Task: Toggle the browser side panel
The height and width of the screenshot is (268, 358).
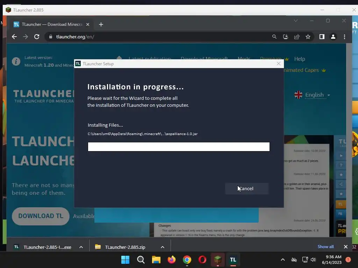Action: tap(322, 37)
